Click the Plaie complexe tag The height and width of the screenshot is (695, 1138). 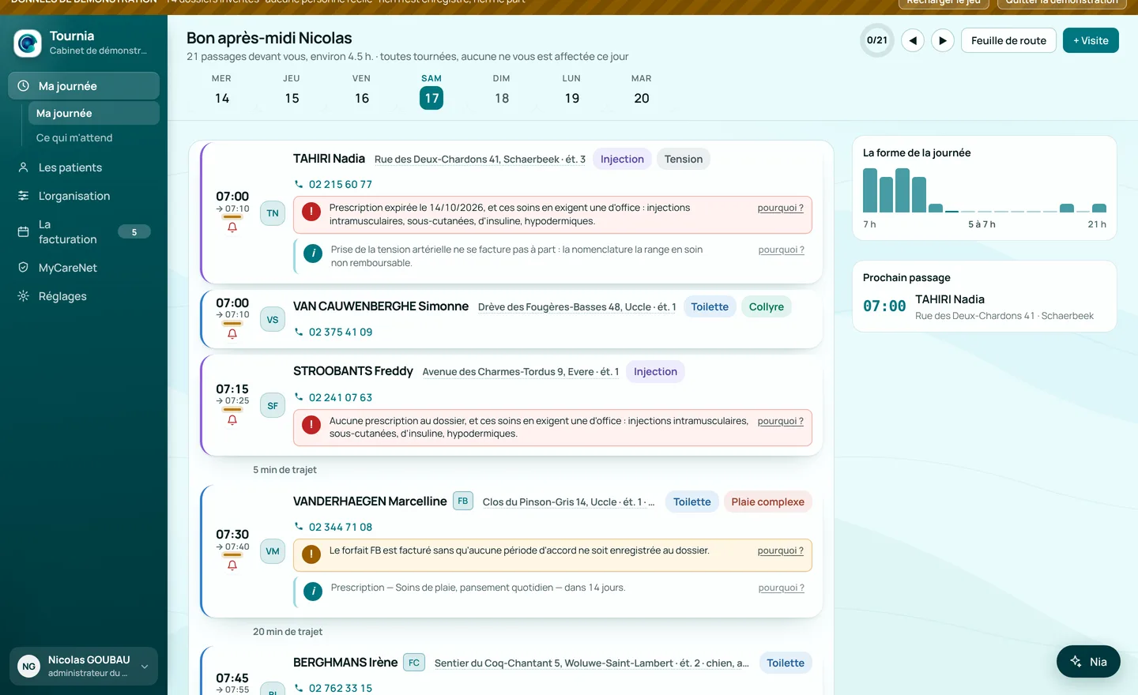767,502
